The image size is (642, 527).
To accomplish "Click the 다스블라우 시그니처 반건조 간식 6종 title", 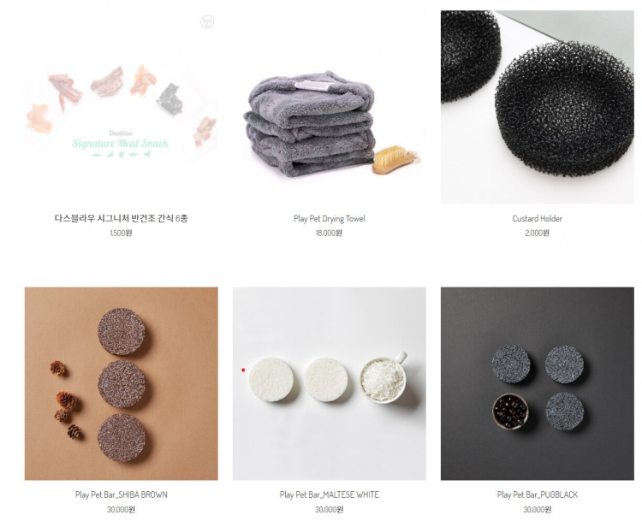I will [122, 218].
